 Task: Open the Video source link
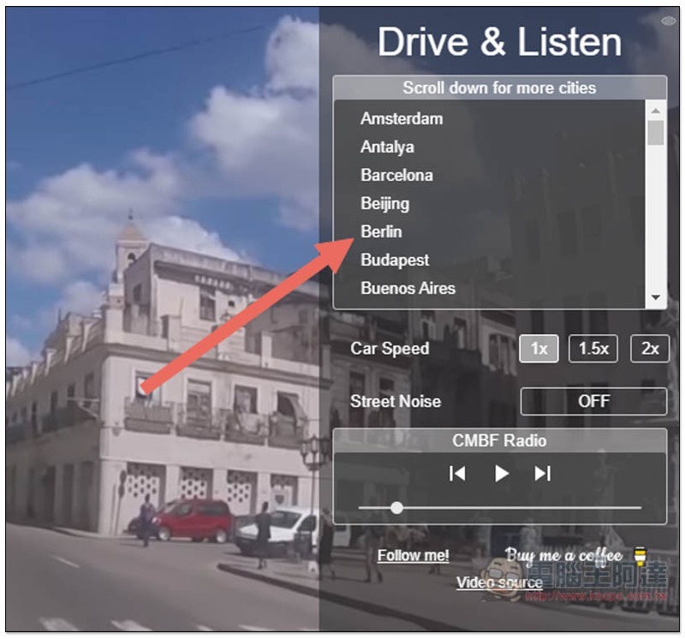(499, 582)
